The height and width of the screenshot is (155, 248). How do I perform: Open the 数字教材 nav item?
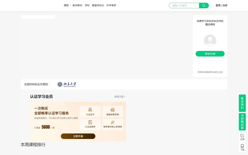tap(77, 5)
